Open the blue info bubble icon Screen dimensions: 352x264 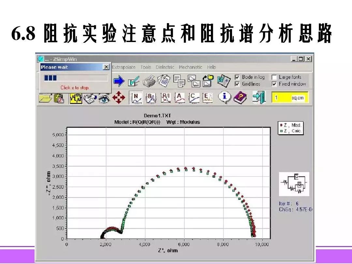(x=225, y=97)
